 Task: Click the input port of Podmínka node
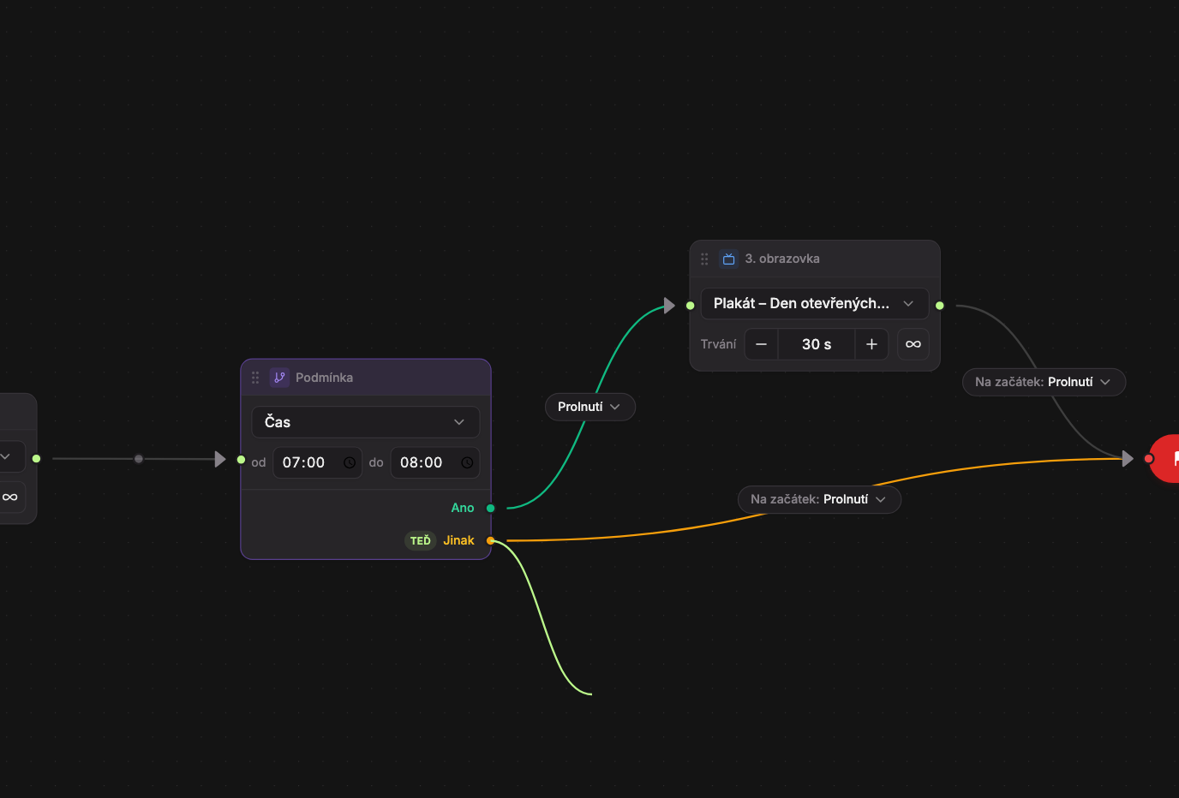[x=242, y=460]
